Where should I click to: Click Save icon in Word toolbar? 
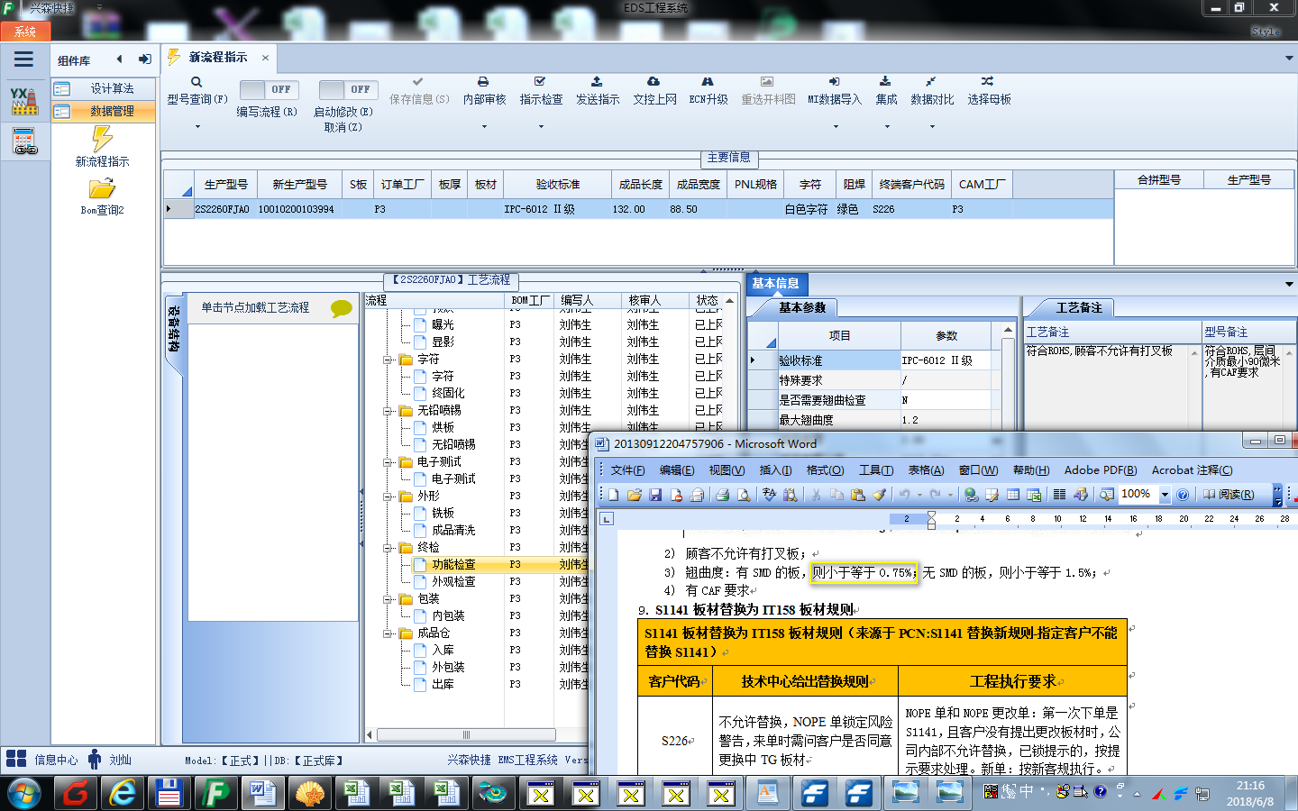[x=655, y=495]
